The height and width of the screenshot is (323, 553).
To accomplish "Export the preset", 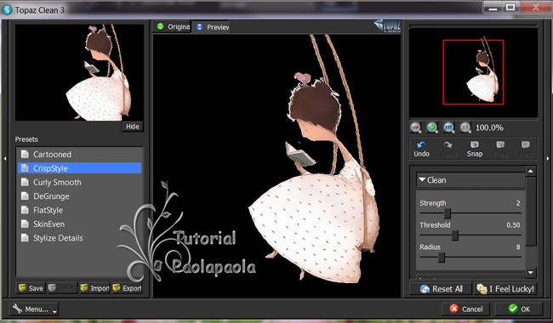I will coord(128,288).
